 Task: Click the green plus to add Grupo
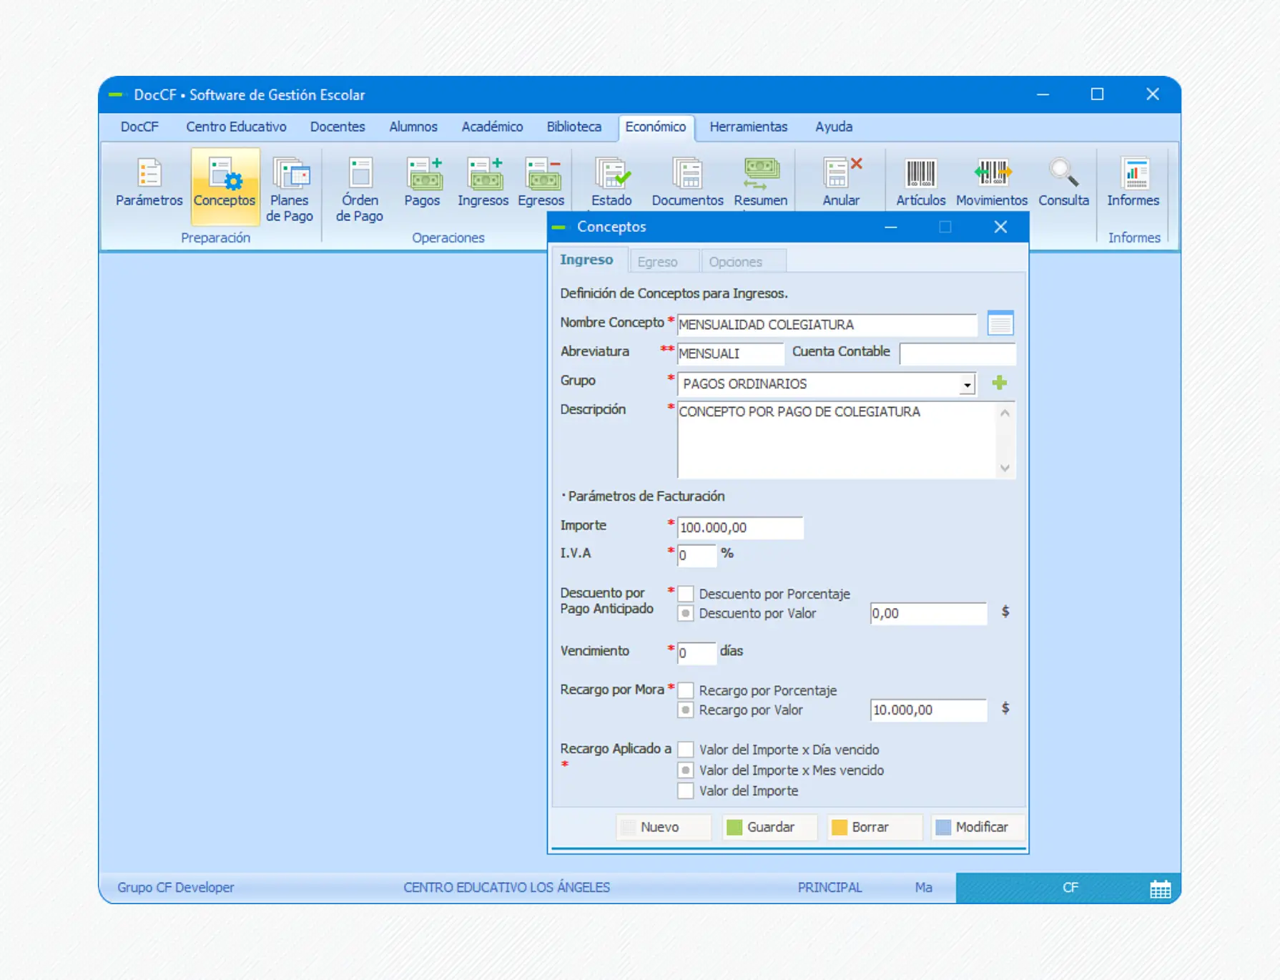click(x=1000, y=383)
